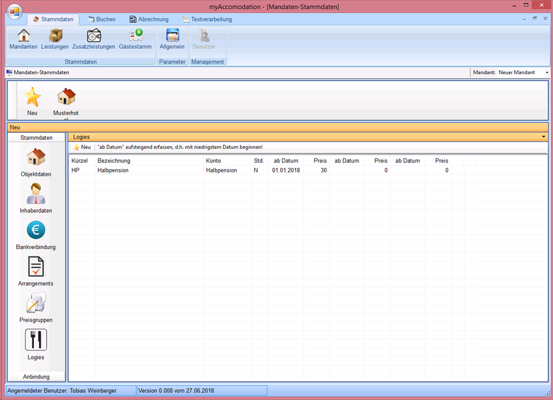Open Arrangements in the sidebar

(36, 271)
